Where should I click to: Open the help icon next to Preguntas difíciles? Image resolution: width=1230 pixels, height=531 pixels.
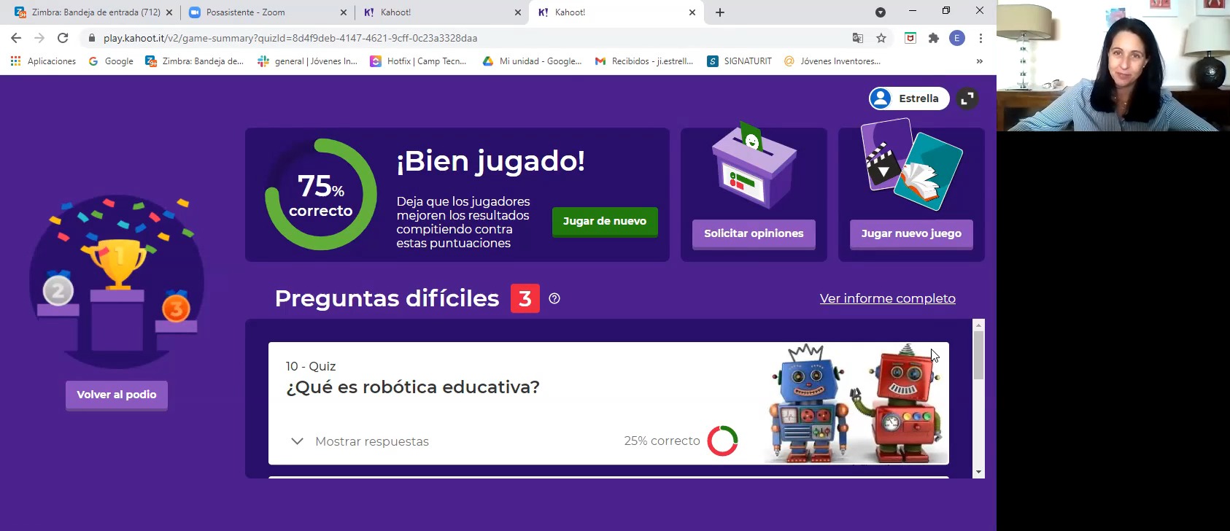554,298
